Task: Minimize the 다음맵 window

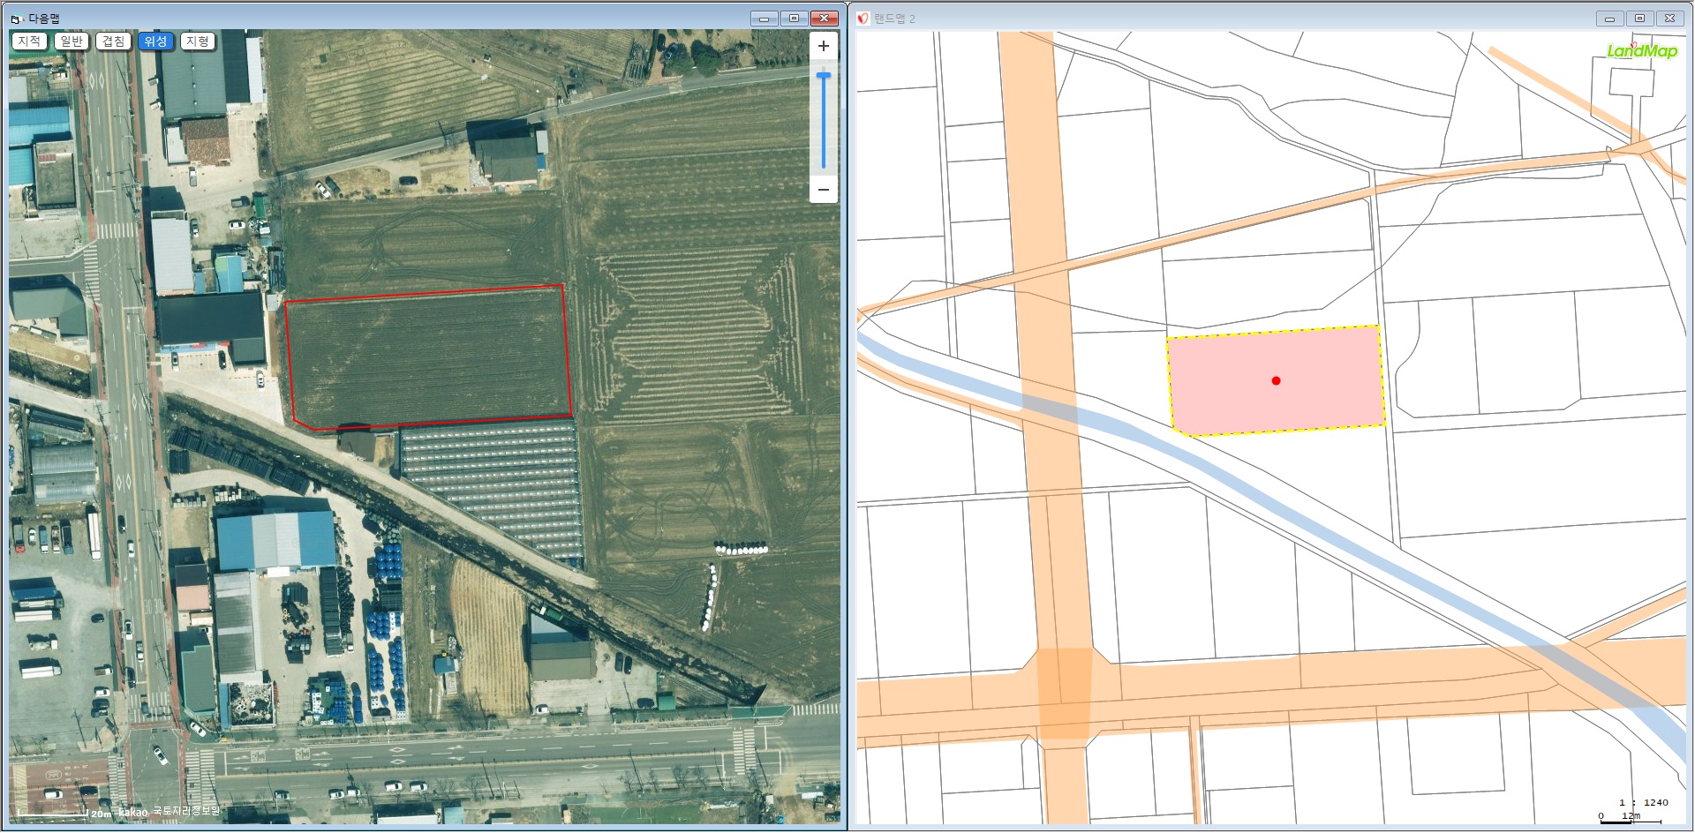Action: (764, 19)
